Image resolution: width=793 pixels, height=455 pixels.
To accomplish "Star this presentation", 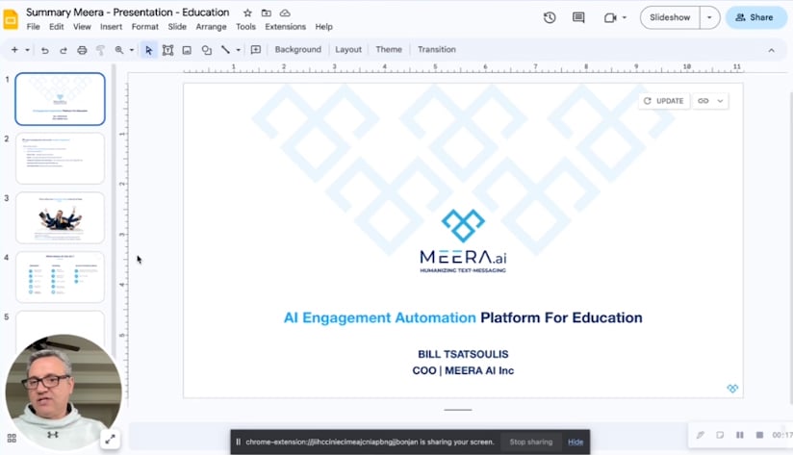I will coord(247,13).
